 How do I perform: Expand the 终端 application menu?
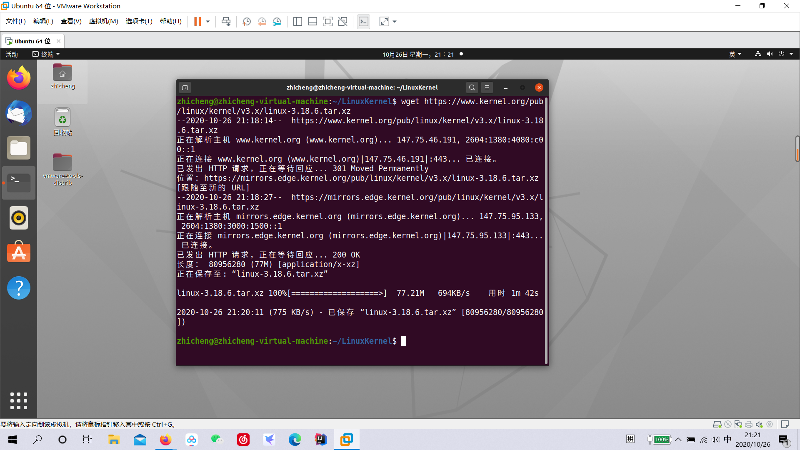(46, 54)
